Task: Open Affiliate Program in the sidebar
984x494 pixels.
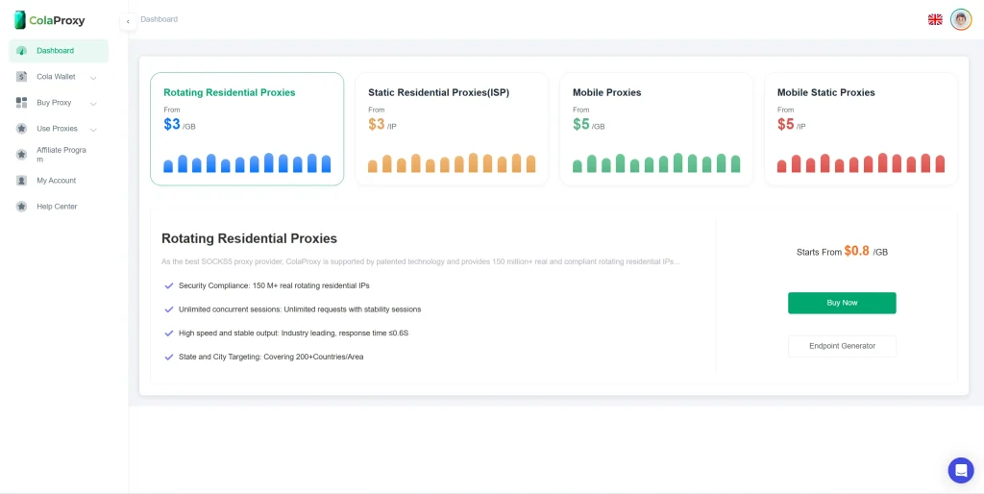Action: pos(59,155)
